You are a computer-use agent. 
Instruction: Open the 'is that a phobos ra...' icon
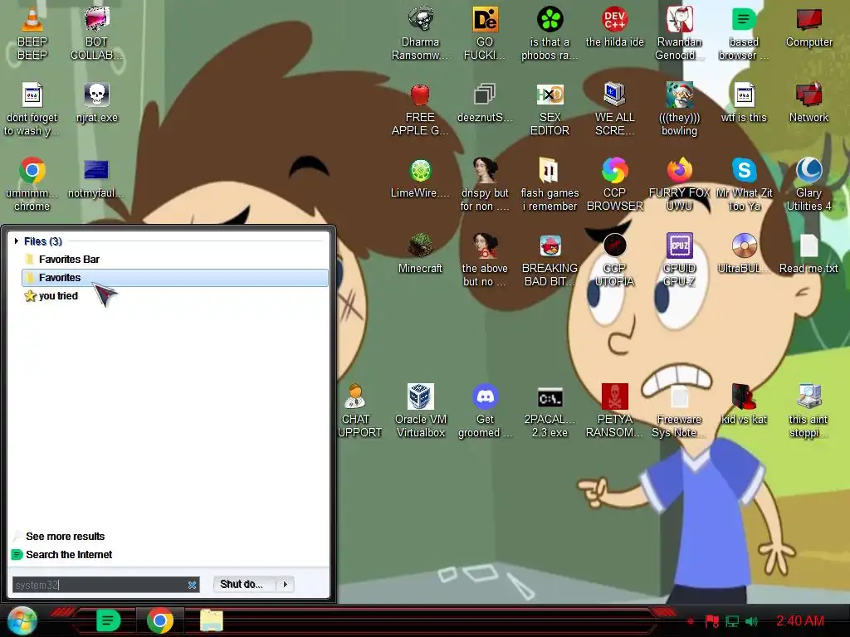point(550,20)
